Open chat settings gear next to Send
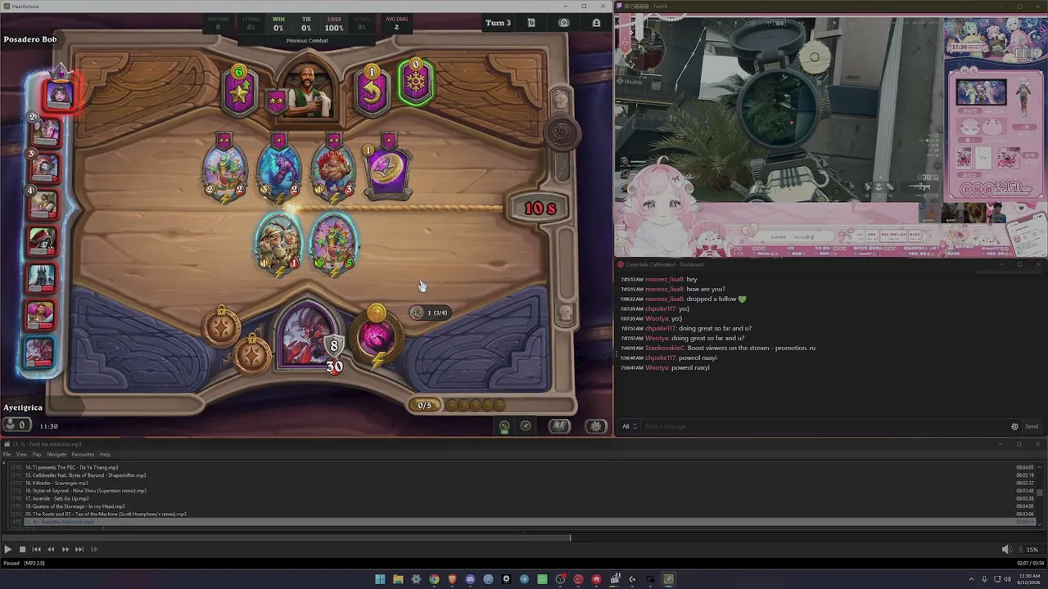 tap(1015, 426)
